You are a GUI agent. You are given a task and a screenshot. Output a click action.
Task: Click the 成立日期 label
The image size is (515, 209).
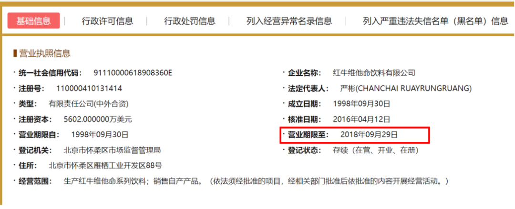(x=305, y=104)
